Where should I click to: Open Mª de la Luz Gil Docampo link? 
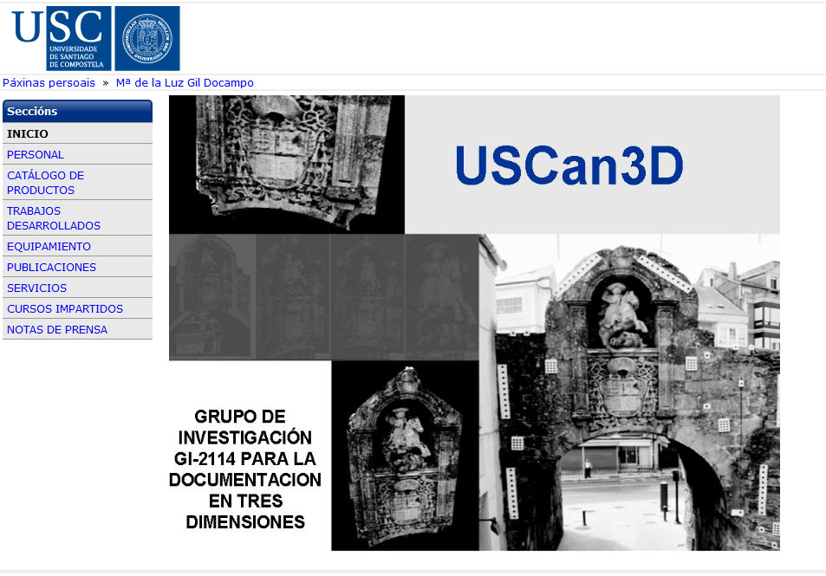coord(185,82)
